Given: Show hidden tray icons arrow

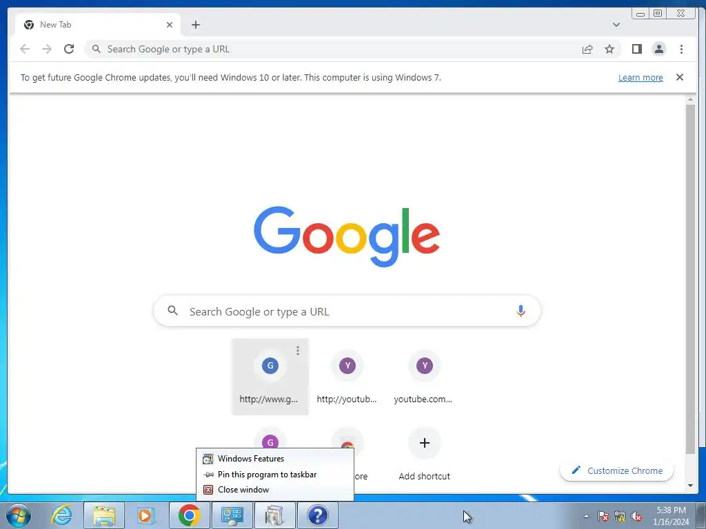Looking at the screenshot, I should click(586, 516).
